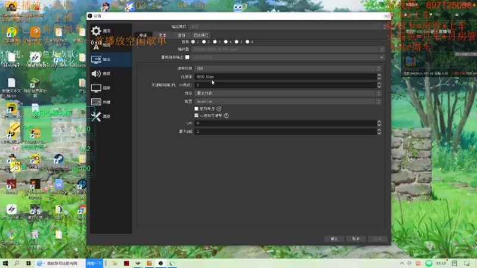Switch to the Streaming tab

[x=143, y=35]
